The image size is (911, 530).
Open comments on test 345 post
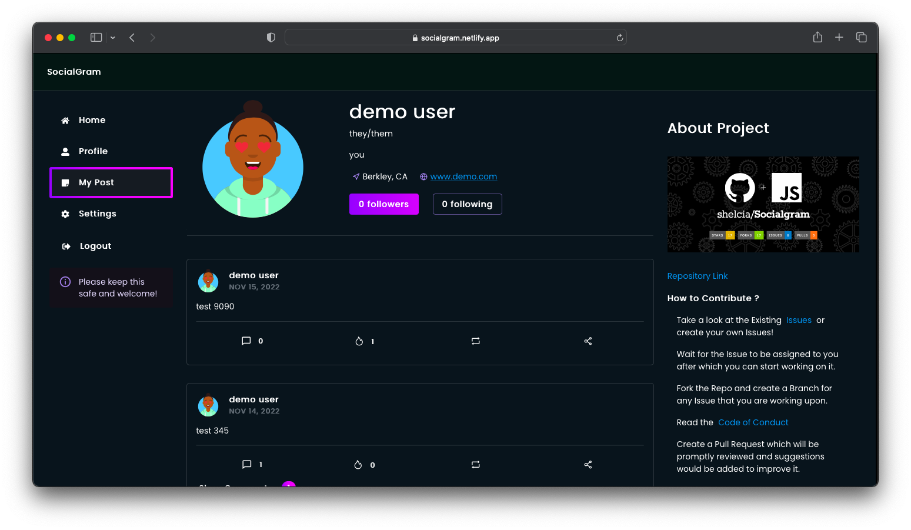click(x=247, y=465)
